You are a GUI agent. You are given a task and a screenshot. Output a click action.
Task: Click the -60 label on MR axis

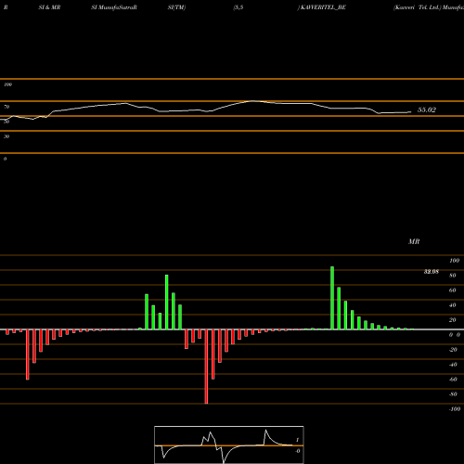coord(453,380)
